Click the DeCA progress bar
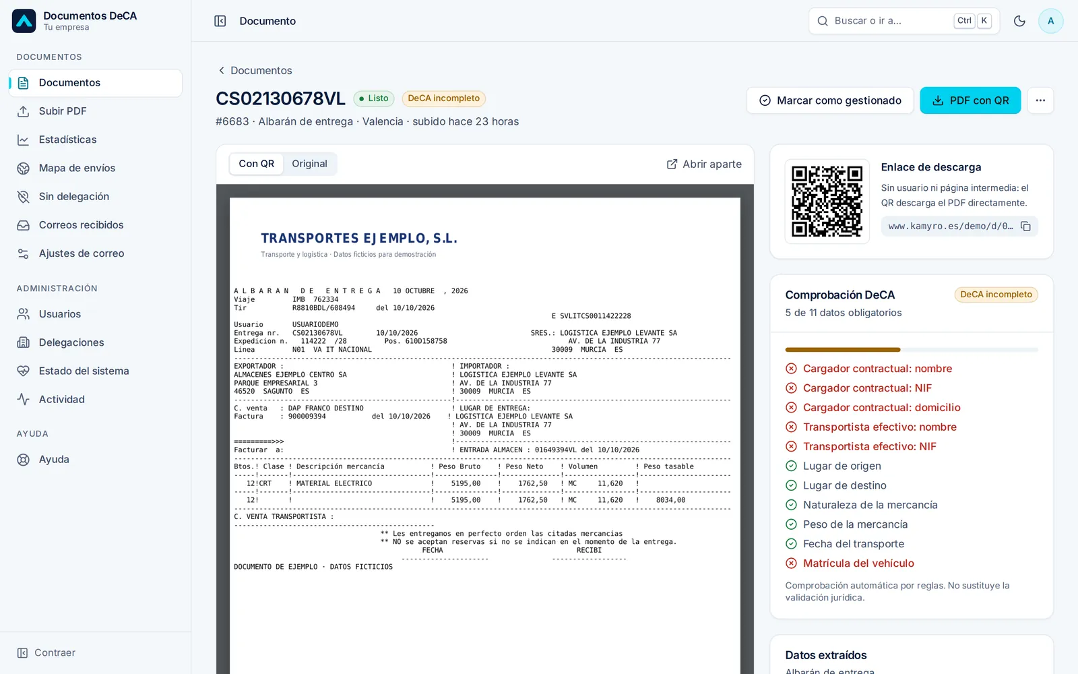 point(912,350)
